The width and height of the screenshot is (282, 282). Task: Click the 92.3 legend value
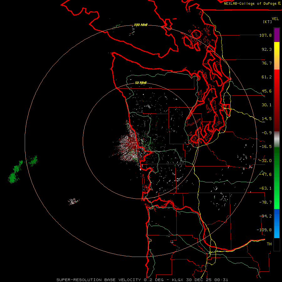coord(267,49)
